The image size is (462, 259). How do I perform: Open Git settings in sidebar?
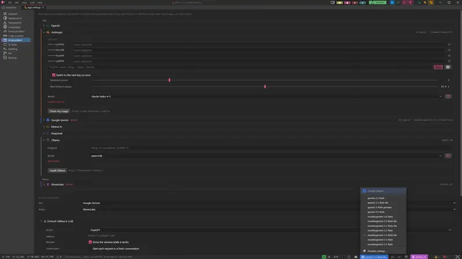(x=16, y=53)
